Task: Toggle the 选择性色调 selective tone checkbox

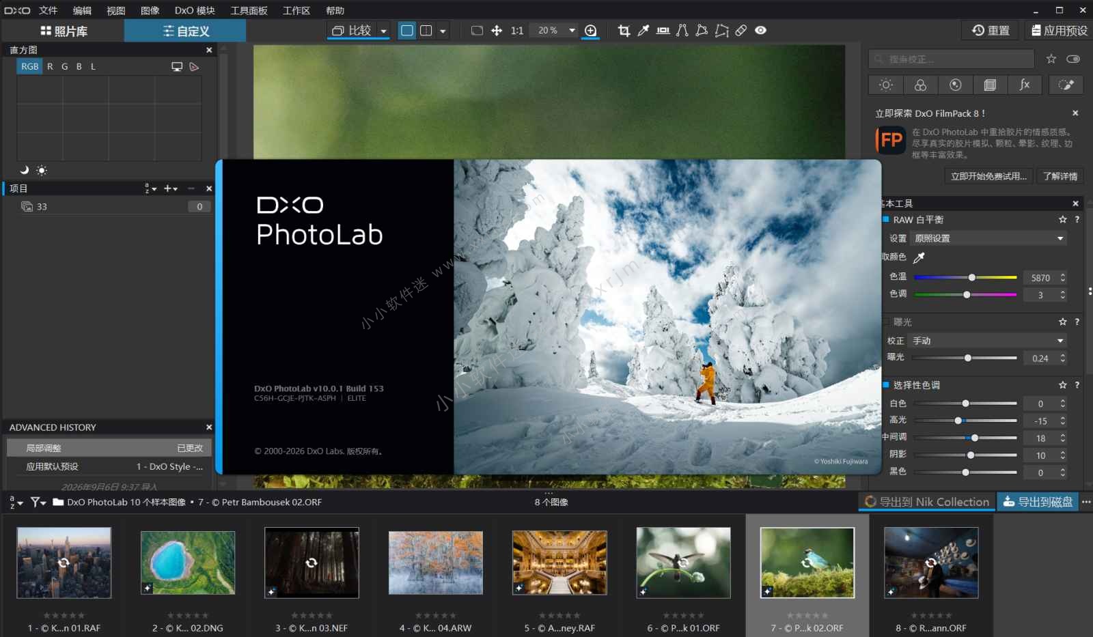Action: [886, 385]
